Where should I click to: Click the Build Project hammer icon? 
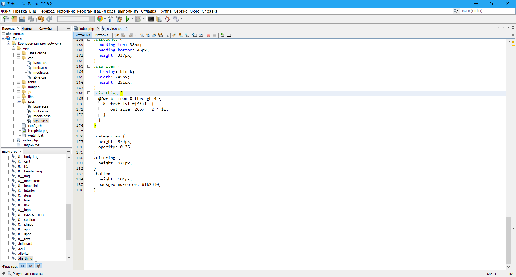coord(110,19)
